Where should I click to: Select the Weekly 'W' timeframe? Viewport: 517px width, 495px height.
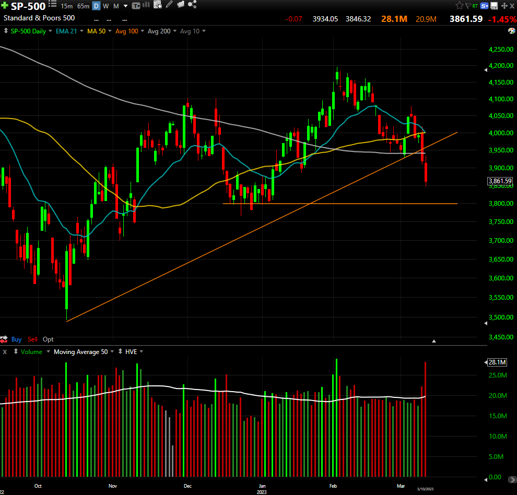click(106, 6)
